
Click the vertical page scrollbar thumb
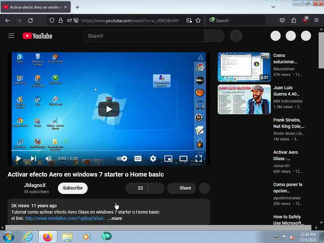321,50
